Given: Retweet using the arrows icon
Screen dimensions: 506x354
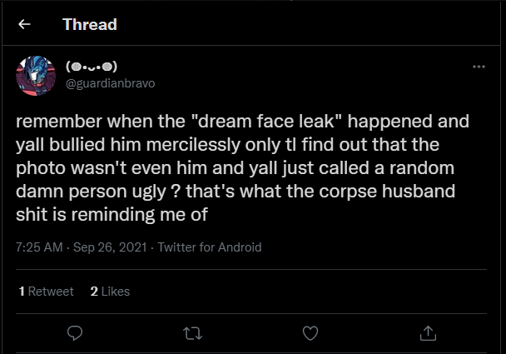Looking at the screenshot, I should [192, 333].
